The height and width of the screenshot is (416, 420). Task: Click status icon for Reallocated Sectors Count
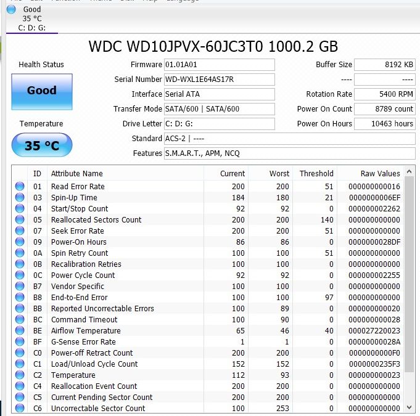(20, 219)
